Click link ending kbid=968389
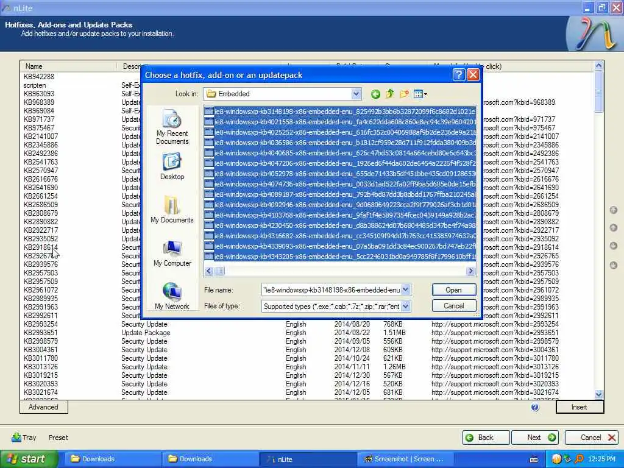Image resolution: width=624 pixels, height=468 pixels. (x=519, y=102)
